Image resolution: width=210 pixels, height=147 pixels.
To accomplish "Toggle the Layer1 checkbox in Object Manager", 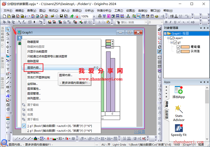I will pyautogui.click(x=172, y=38).
